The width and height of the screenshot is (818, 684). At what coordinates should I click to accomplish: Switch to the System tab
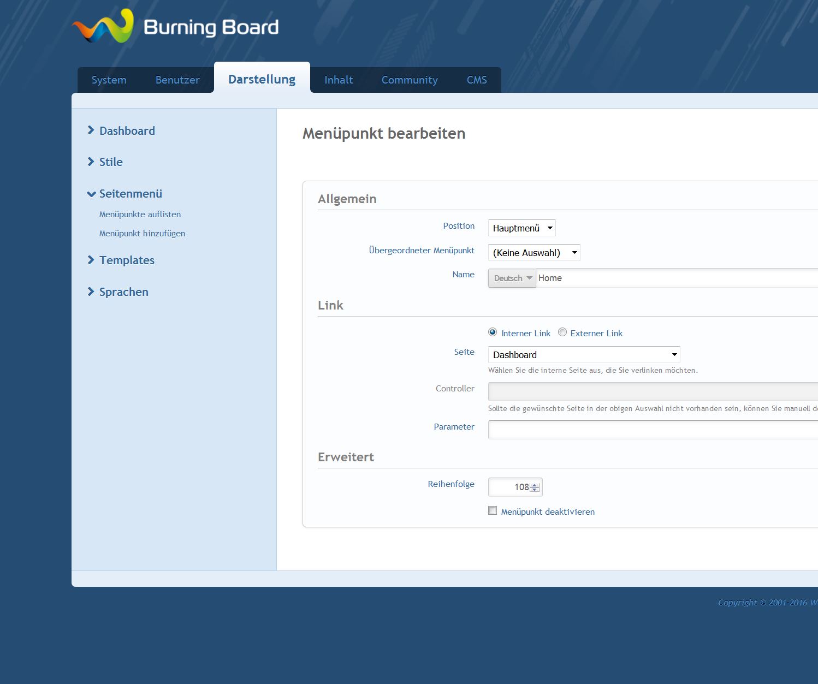click(109, 80)
